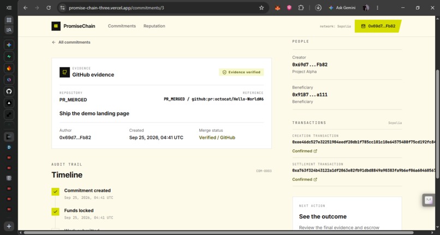Click the Ship the demo landing page title

94,114
